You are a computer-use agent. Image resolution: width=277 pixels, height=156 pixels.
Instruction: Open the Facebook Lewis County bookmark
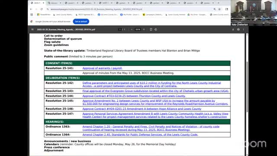click(x=108, y=15)
